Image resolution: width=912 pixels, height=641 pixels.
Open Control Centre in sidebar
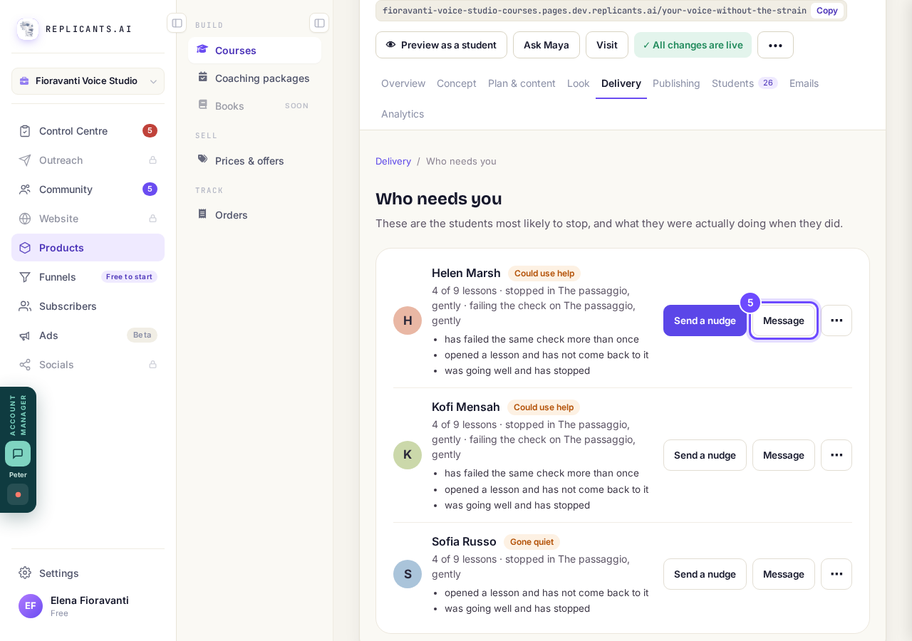click(88, 131)
